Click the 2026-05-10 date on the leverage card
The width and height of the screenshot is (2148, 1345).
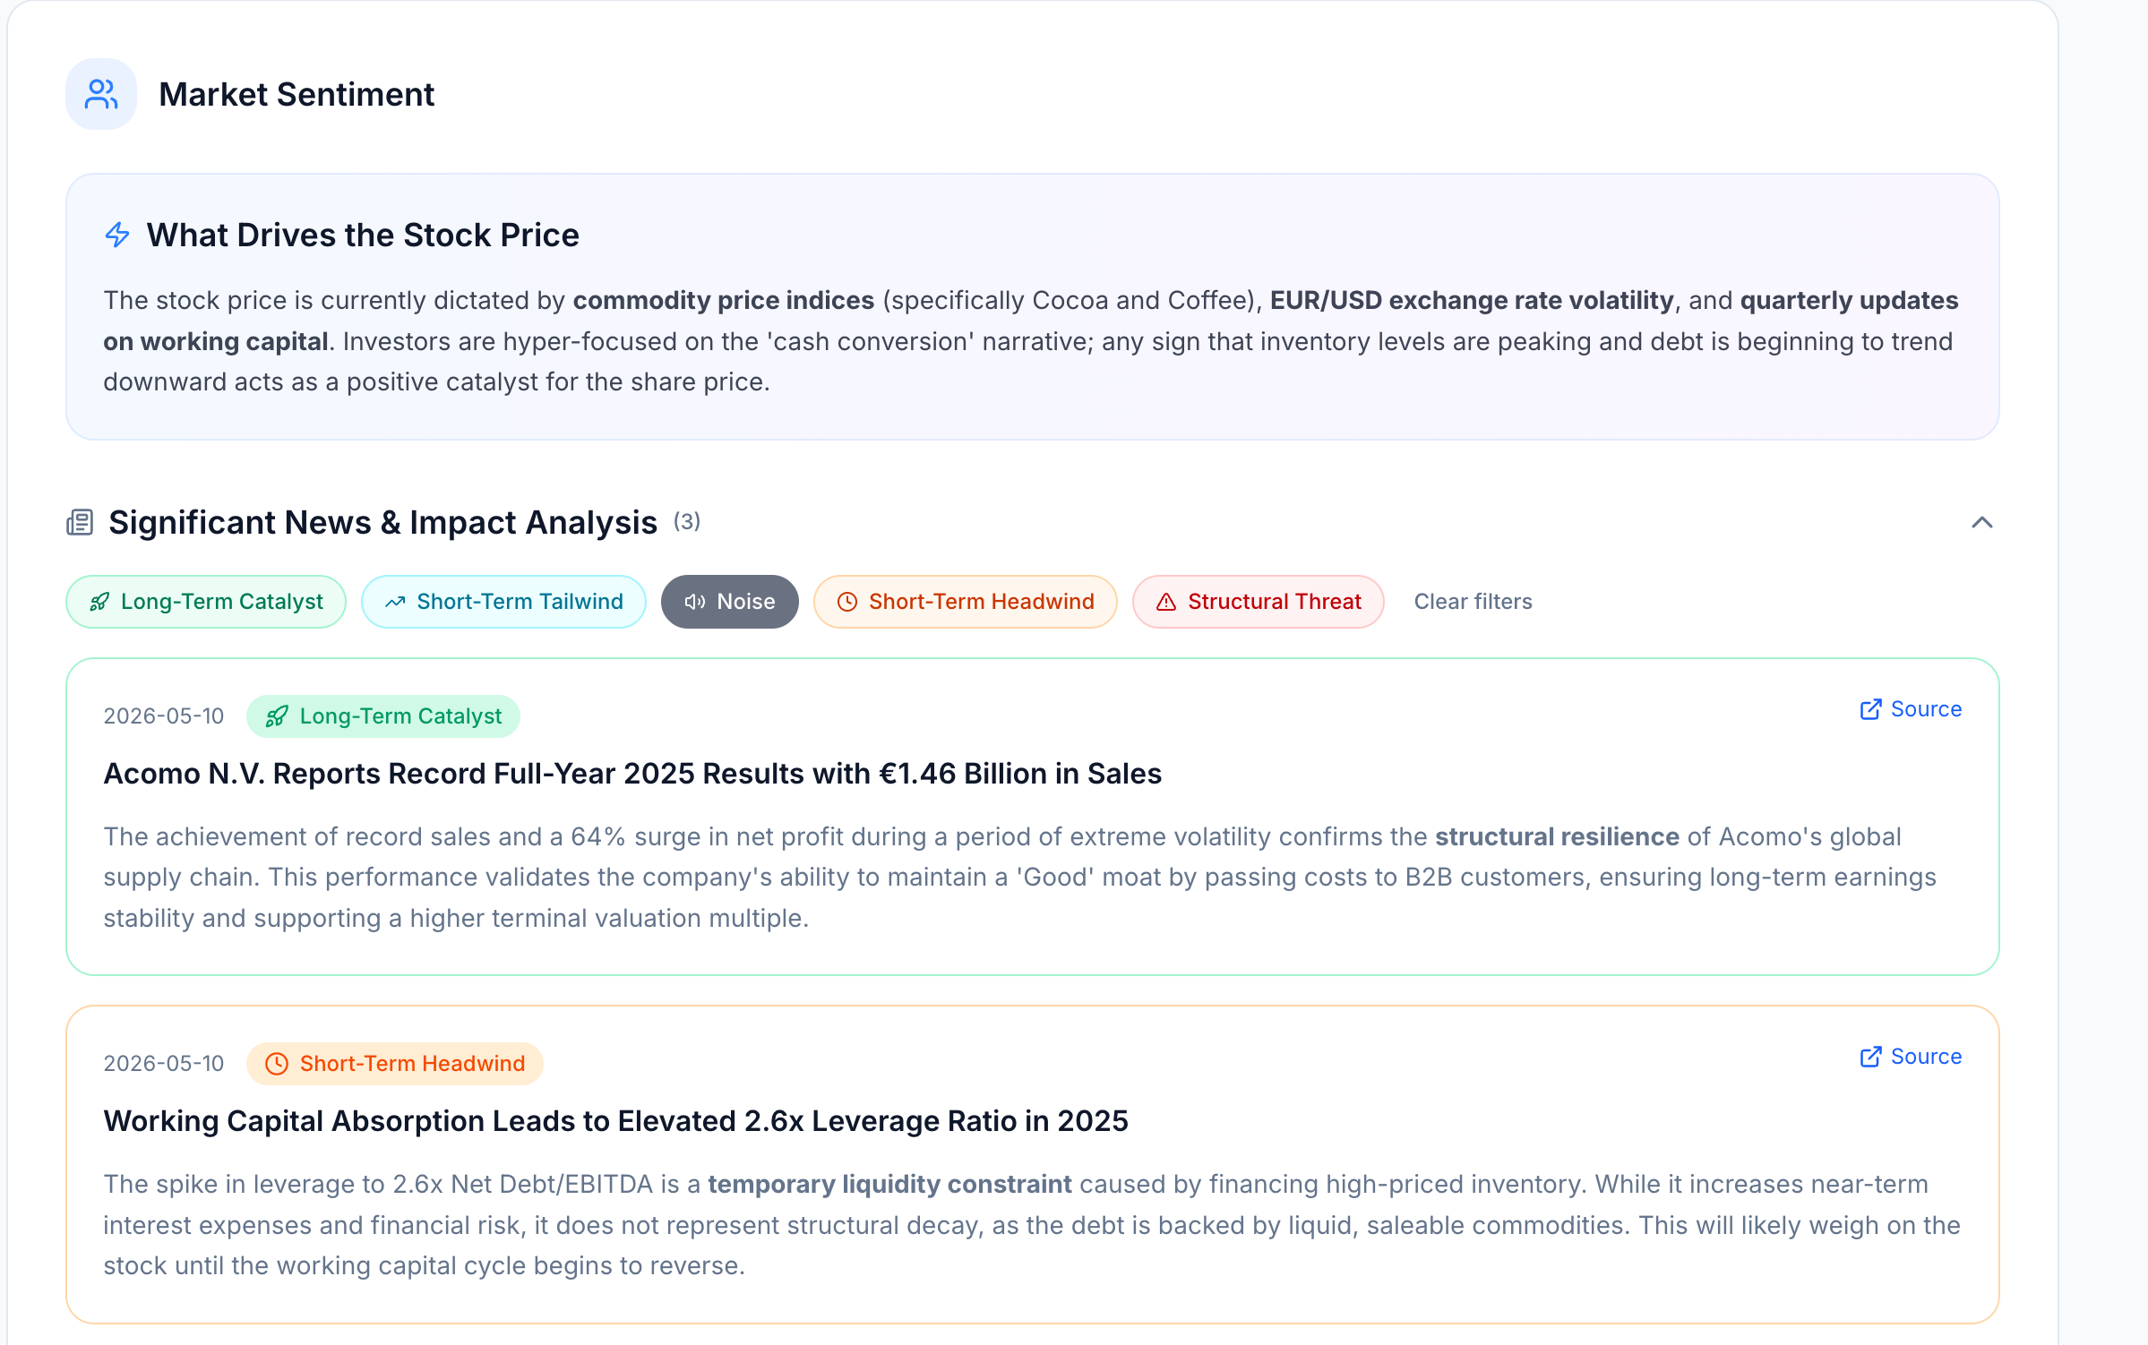coord(164,1064)
